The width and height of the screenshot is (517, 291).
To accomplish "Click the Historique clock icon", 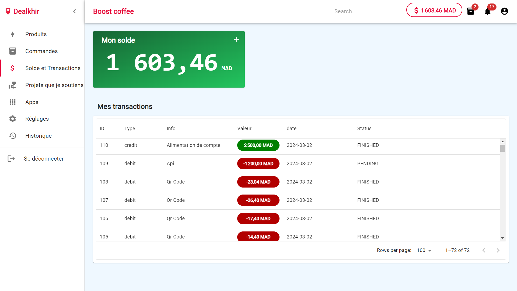I will click(12, 136).
